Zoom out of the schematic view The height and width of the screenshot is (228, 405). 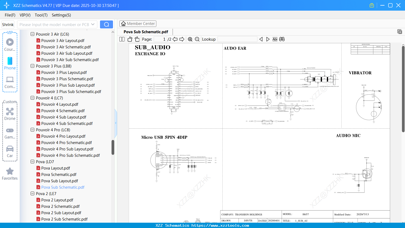(x=197, y=39)
